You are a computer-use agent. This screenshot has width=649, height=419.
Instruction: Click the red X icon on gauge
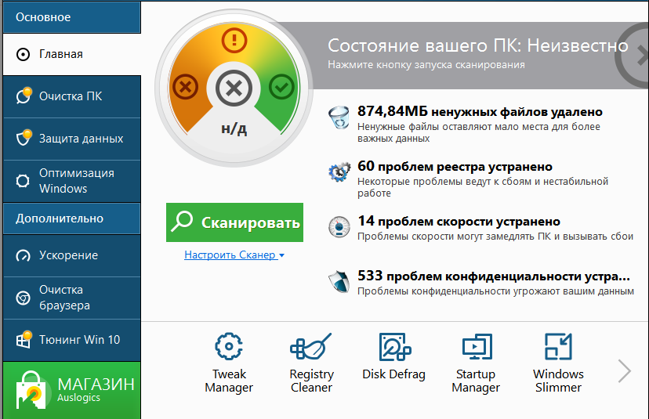pos(185,87)
